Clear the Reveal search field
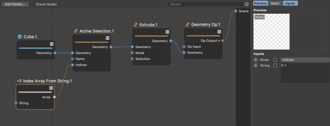Viewport: 330px width, 126px height. pos(246,4)
